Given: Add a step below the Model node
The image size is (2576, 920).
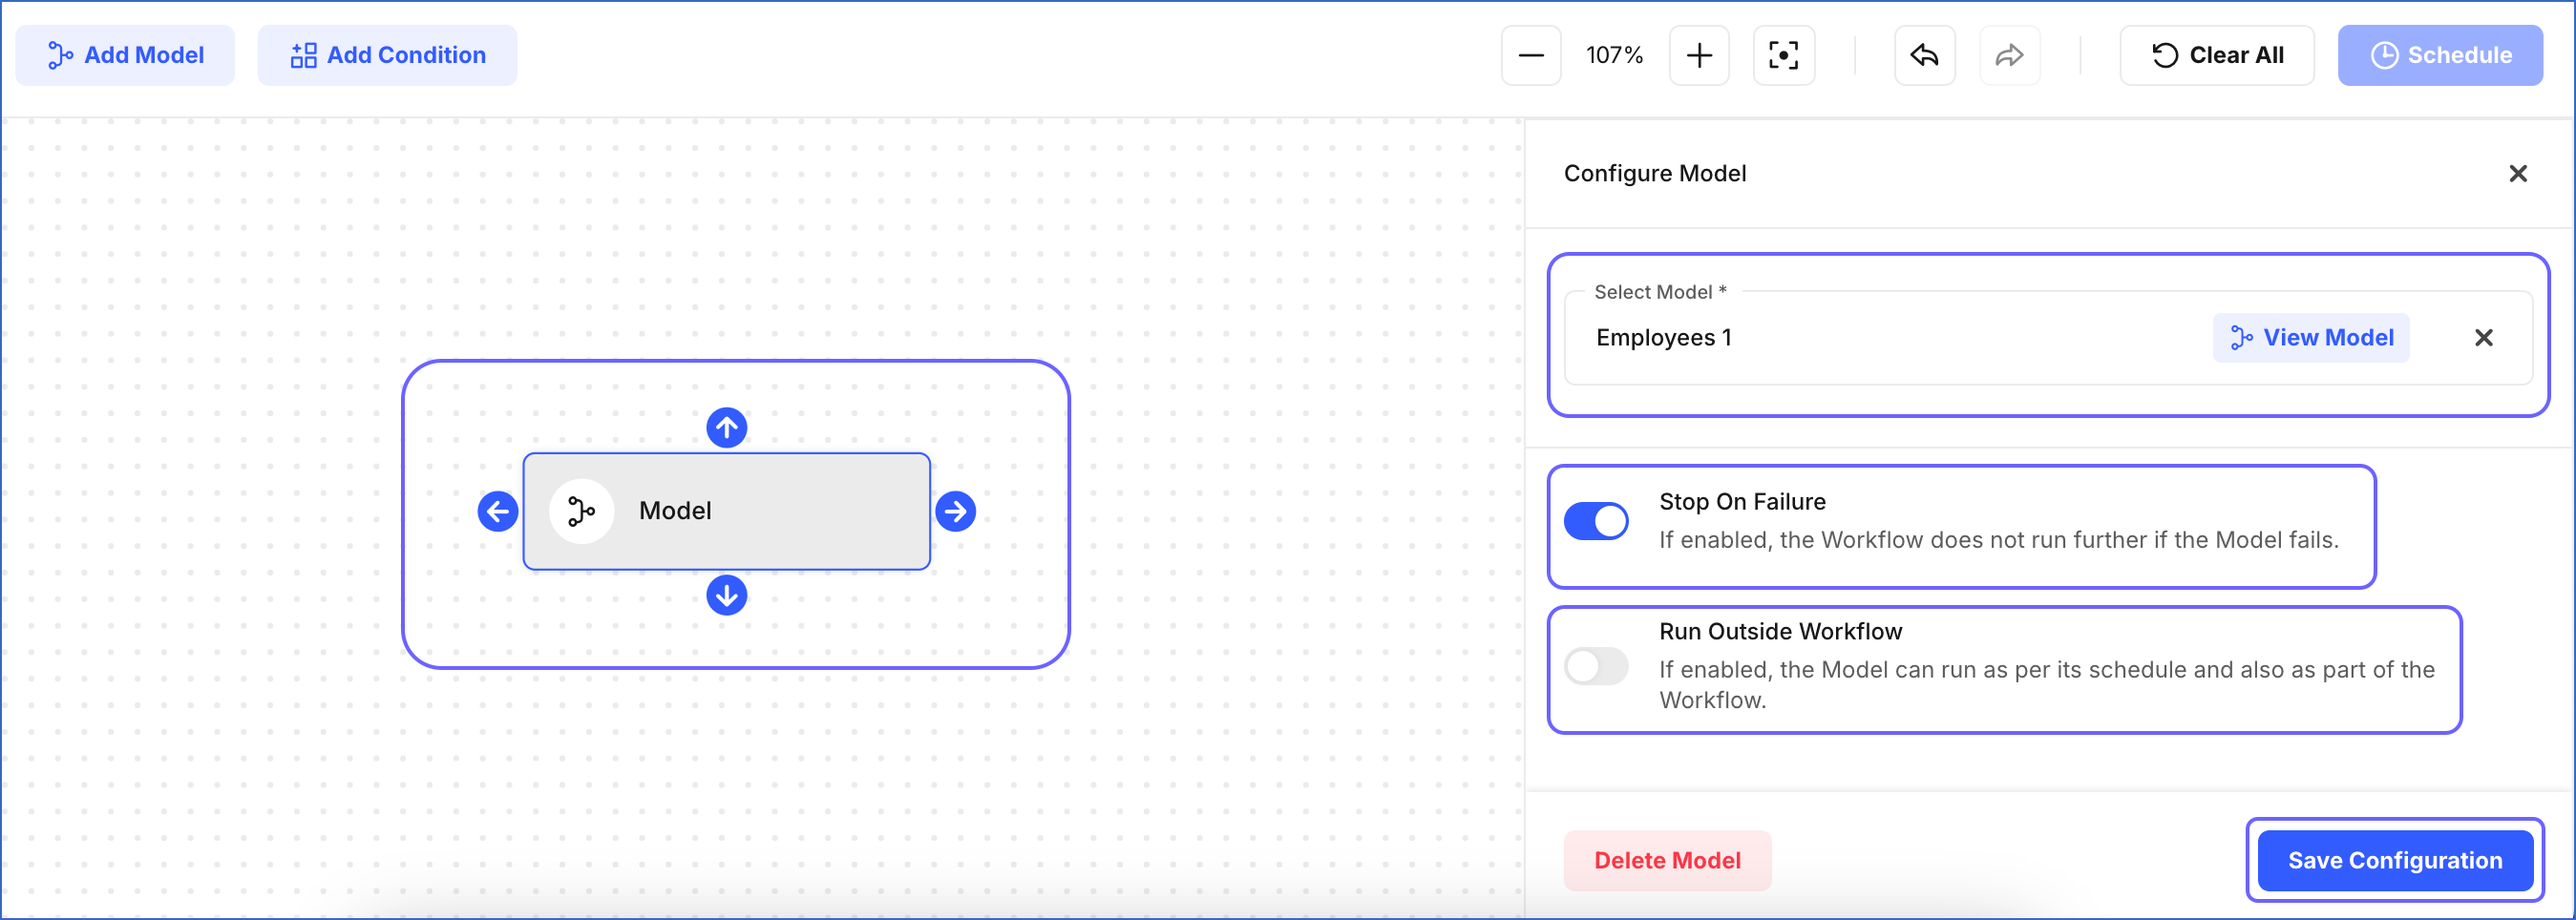Looking at the screenshot, I should 727,595.
